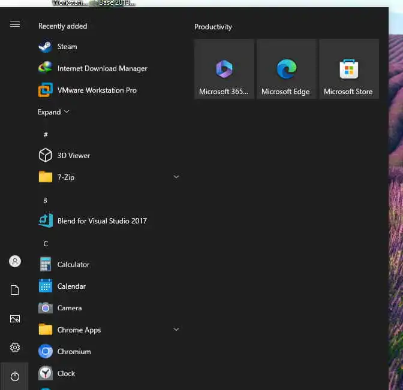Click the 7-Zip folder icon
The width and height of the screenshot is (403, 390).
tap(46, 177)
